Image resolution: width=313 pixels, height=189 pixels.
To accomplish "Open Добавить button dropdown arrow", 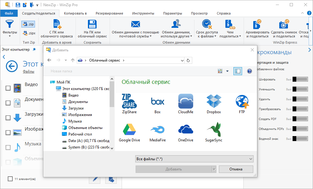I will coord(214,169).
